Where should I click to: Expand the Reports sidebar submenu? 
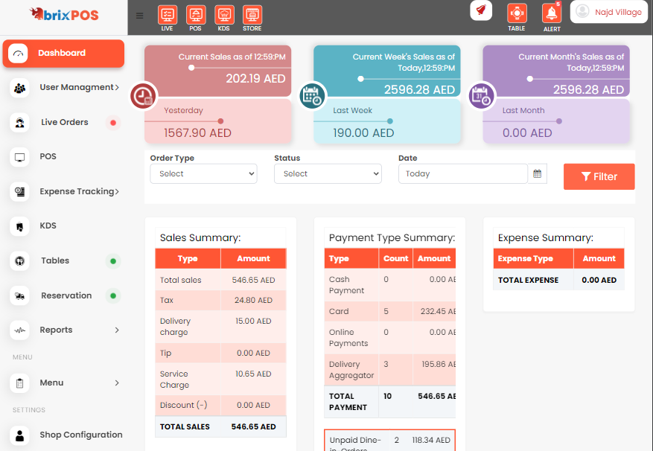66,330
